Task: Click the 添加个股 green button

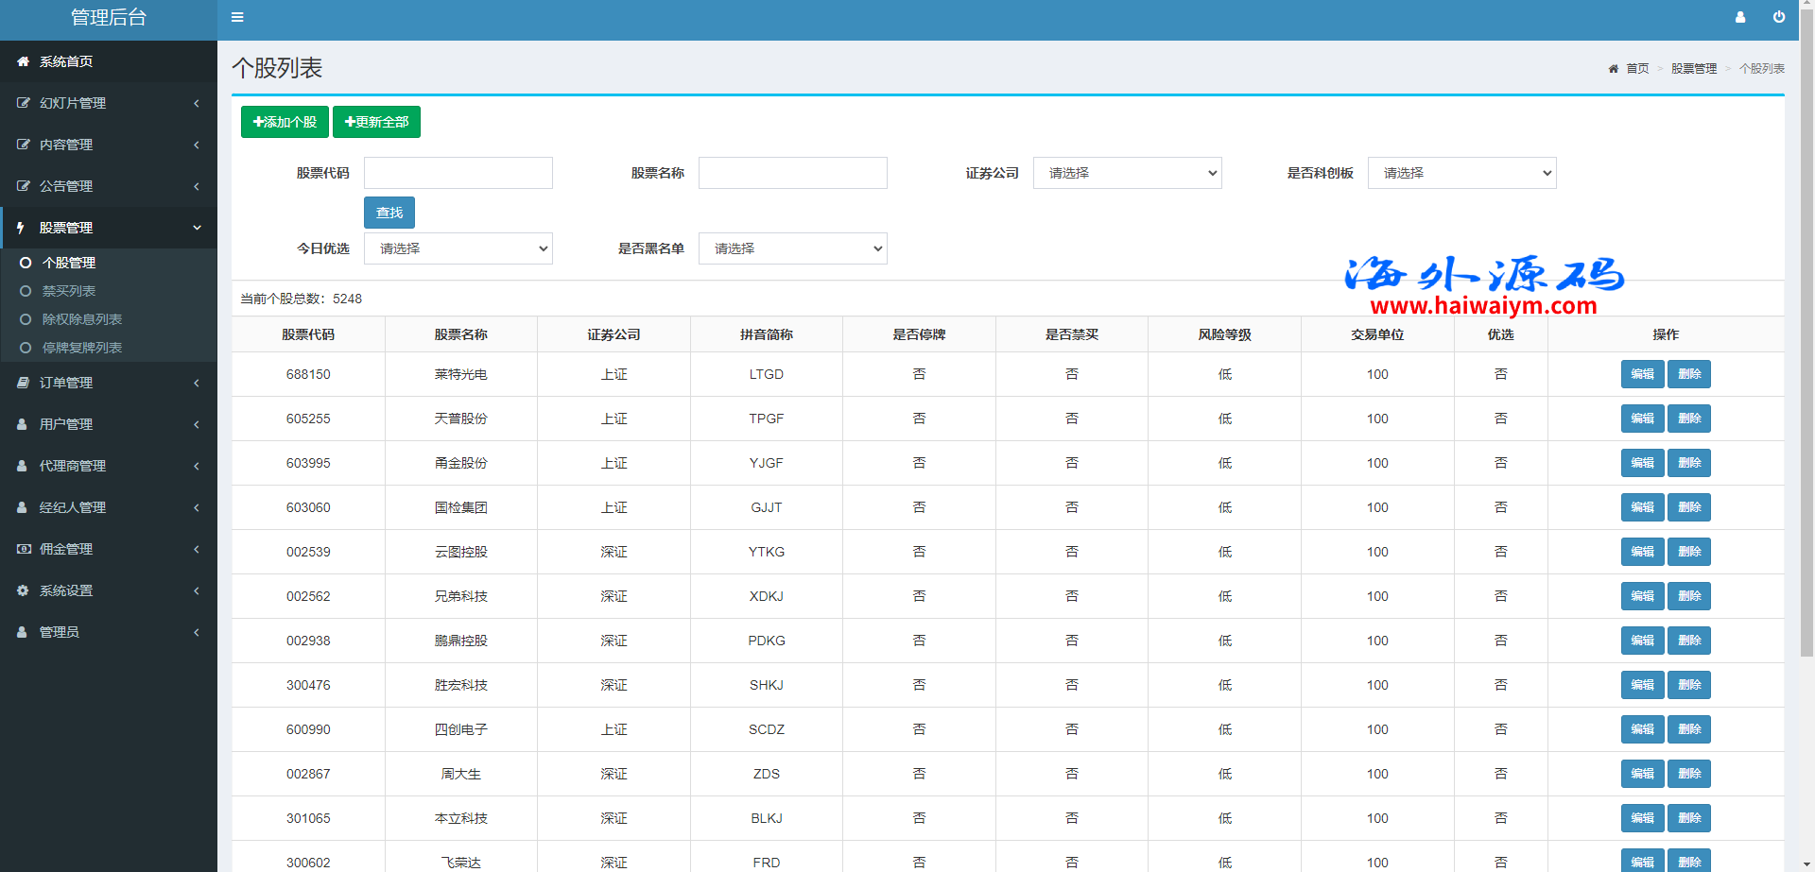Action: click(x=285, y=122)
